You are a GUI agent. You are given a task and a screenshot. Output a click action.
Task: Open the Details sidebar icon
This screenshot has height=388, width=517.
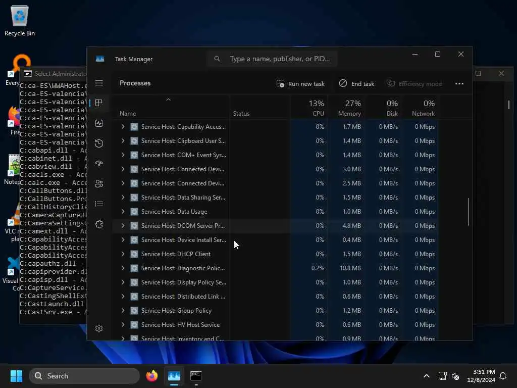pos(99,204)
